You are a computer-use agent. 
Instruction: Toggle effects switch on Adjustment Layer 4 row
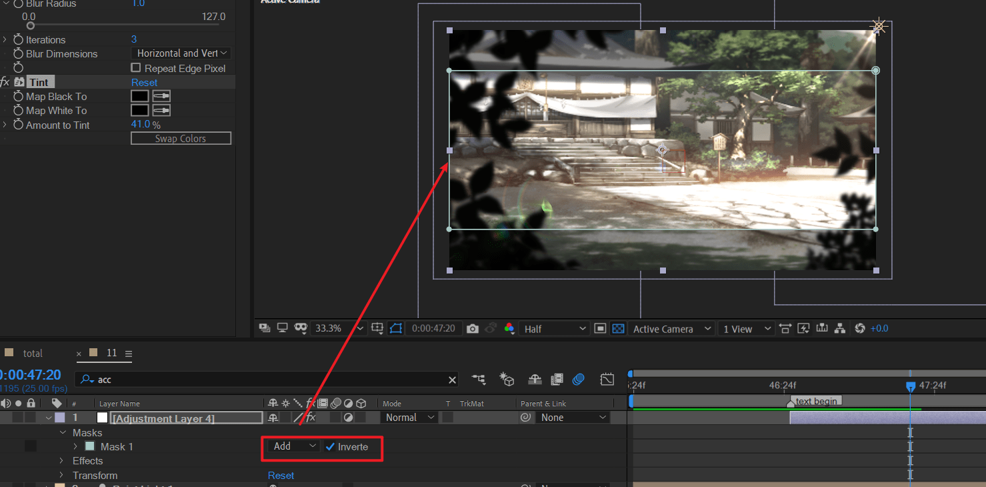pos(310,418)
